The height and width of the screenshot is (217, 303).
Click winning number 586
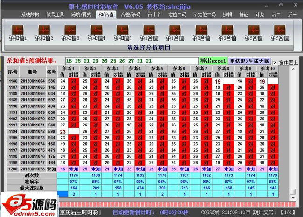[x=52, y=81]
